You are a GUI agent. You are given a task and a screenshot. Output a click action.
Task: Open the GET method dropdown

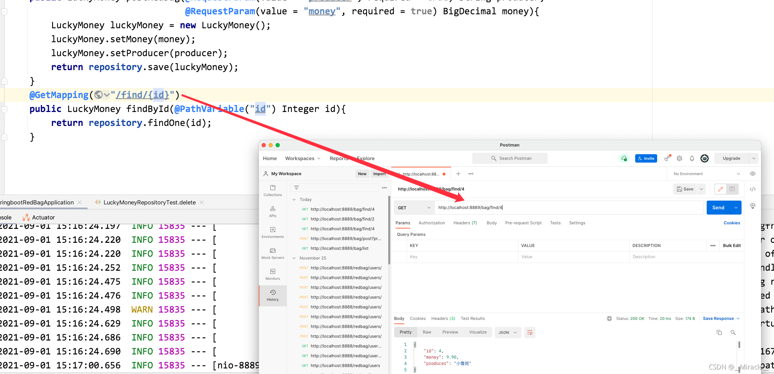[414, 208]
